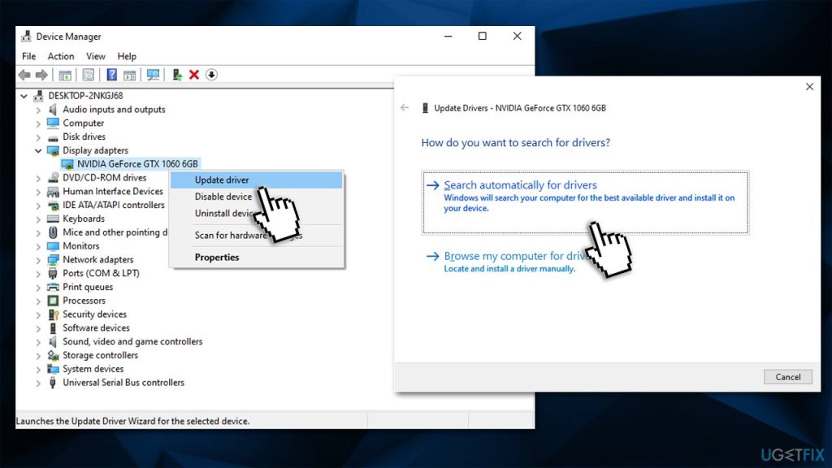Screen dimensions: 832x468
Task: Click the System devices icon
Action: (53, 369)
